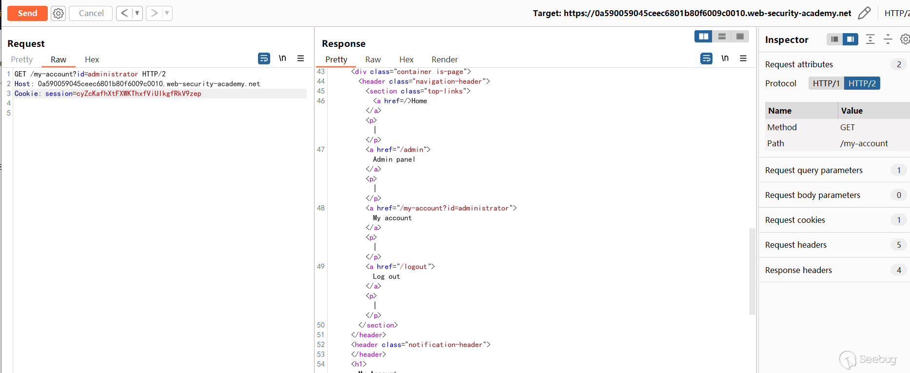Open Response Render tab
This screenshot has width=910, height=373.
[444, 59]
